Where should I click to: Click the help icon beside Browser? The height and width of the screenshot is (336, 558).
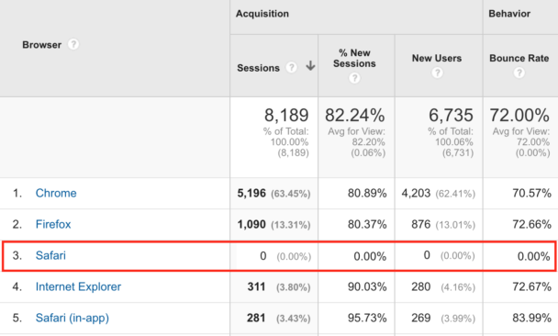[73, 44]
